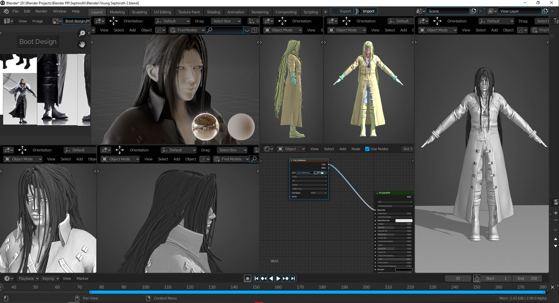
Task: Click the new view layer copy icon next to View Layer
Action: pyautogui.click(x=545, y=11)
